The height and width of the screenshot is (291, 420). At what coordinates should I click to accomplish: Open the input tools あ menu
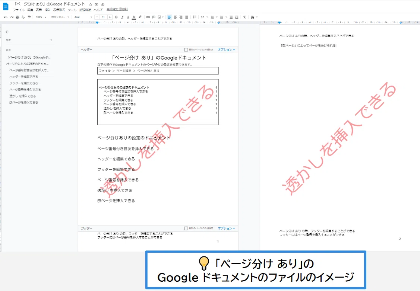[x=252, y=17]
